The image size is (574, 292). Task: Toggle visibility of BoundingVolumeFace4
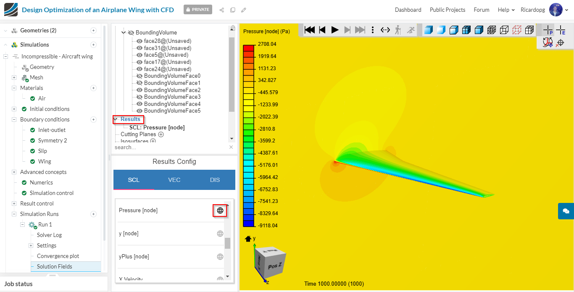pos(140,104)
